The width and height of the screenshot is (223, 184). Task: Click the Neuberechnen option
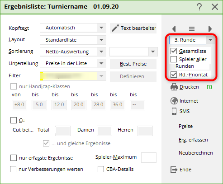point(196,153)
